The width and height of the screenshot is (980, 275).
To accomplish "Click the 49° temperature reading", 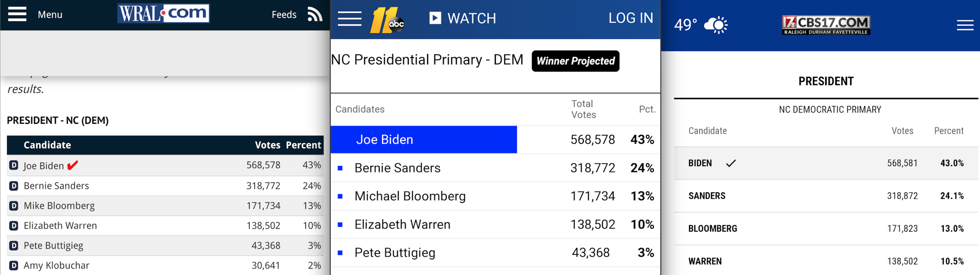I will click(685, 25).
